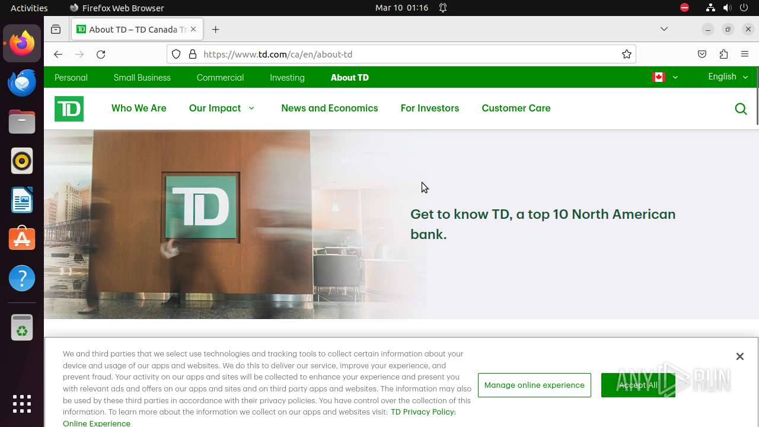Click the Firefox View icon left of tabs

coord(56,29)
